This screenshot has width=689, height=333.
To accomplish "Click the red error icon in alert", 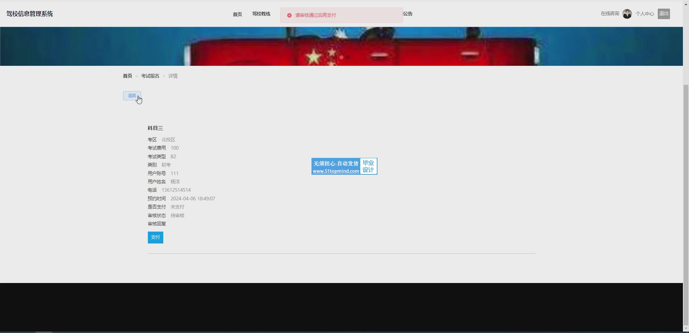I will (289, 15).
